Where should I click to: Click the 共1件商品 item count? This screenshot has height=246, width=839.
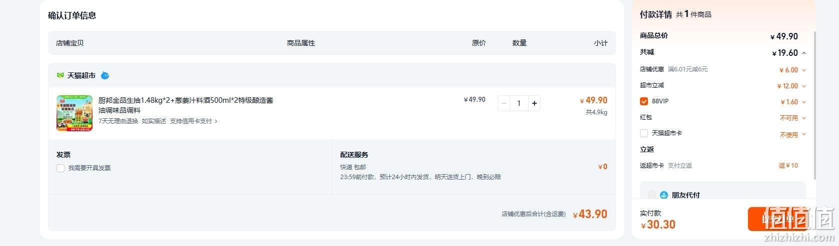[693, 14]
